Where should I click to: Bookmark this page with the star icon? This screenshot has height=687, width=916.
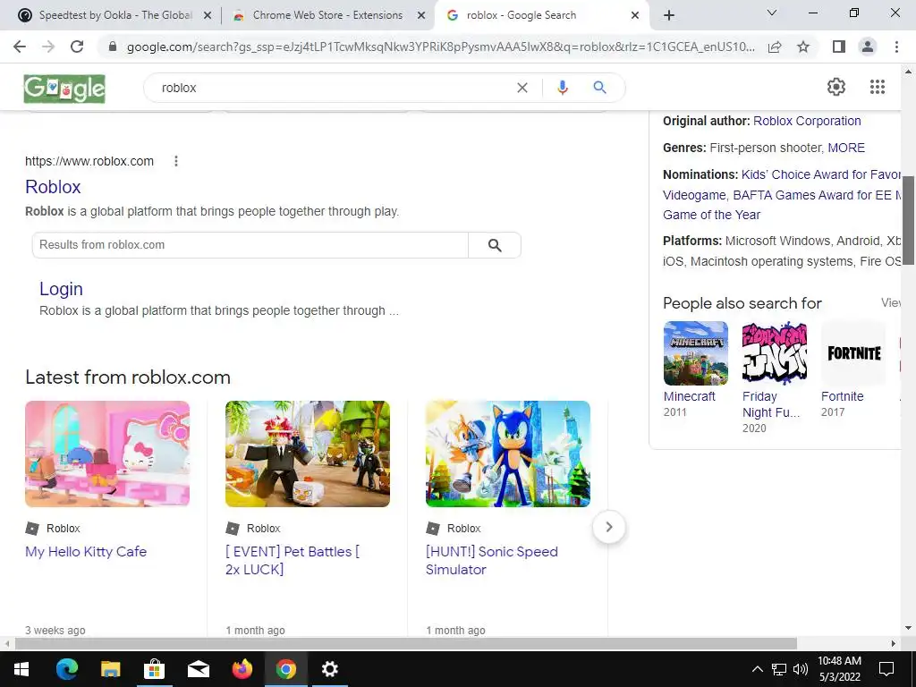[x=803, y=47]
